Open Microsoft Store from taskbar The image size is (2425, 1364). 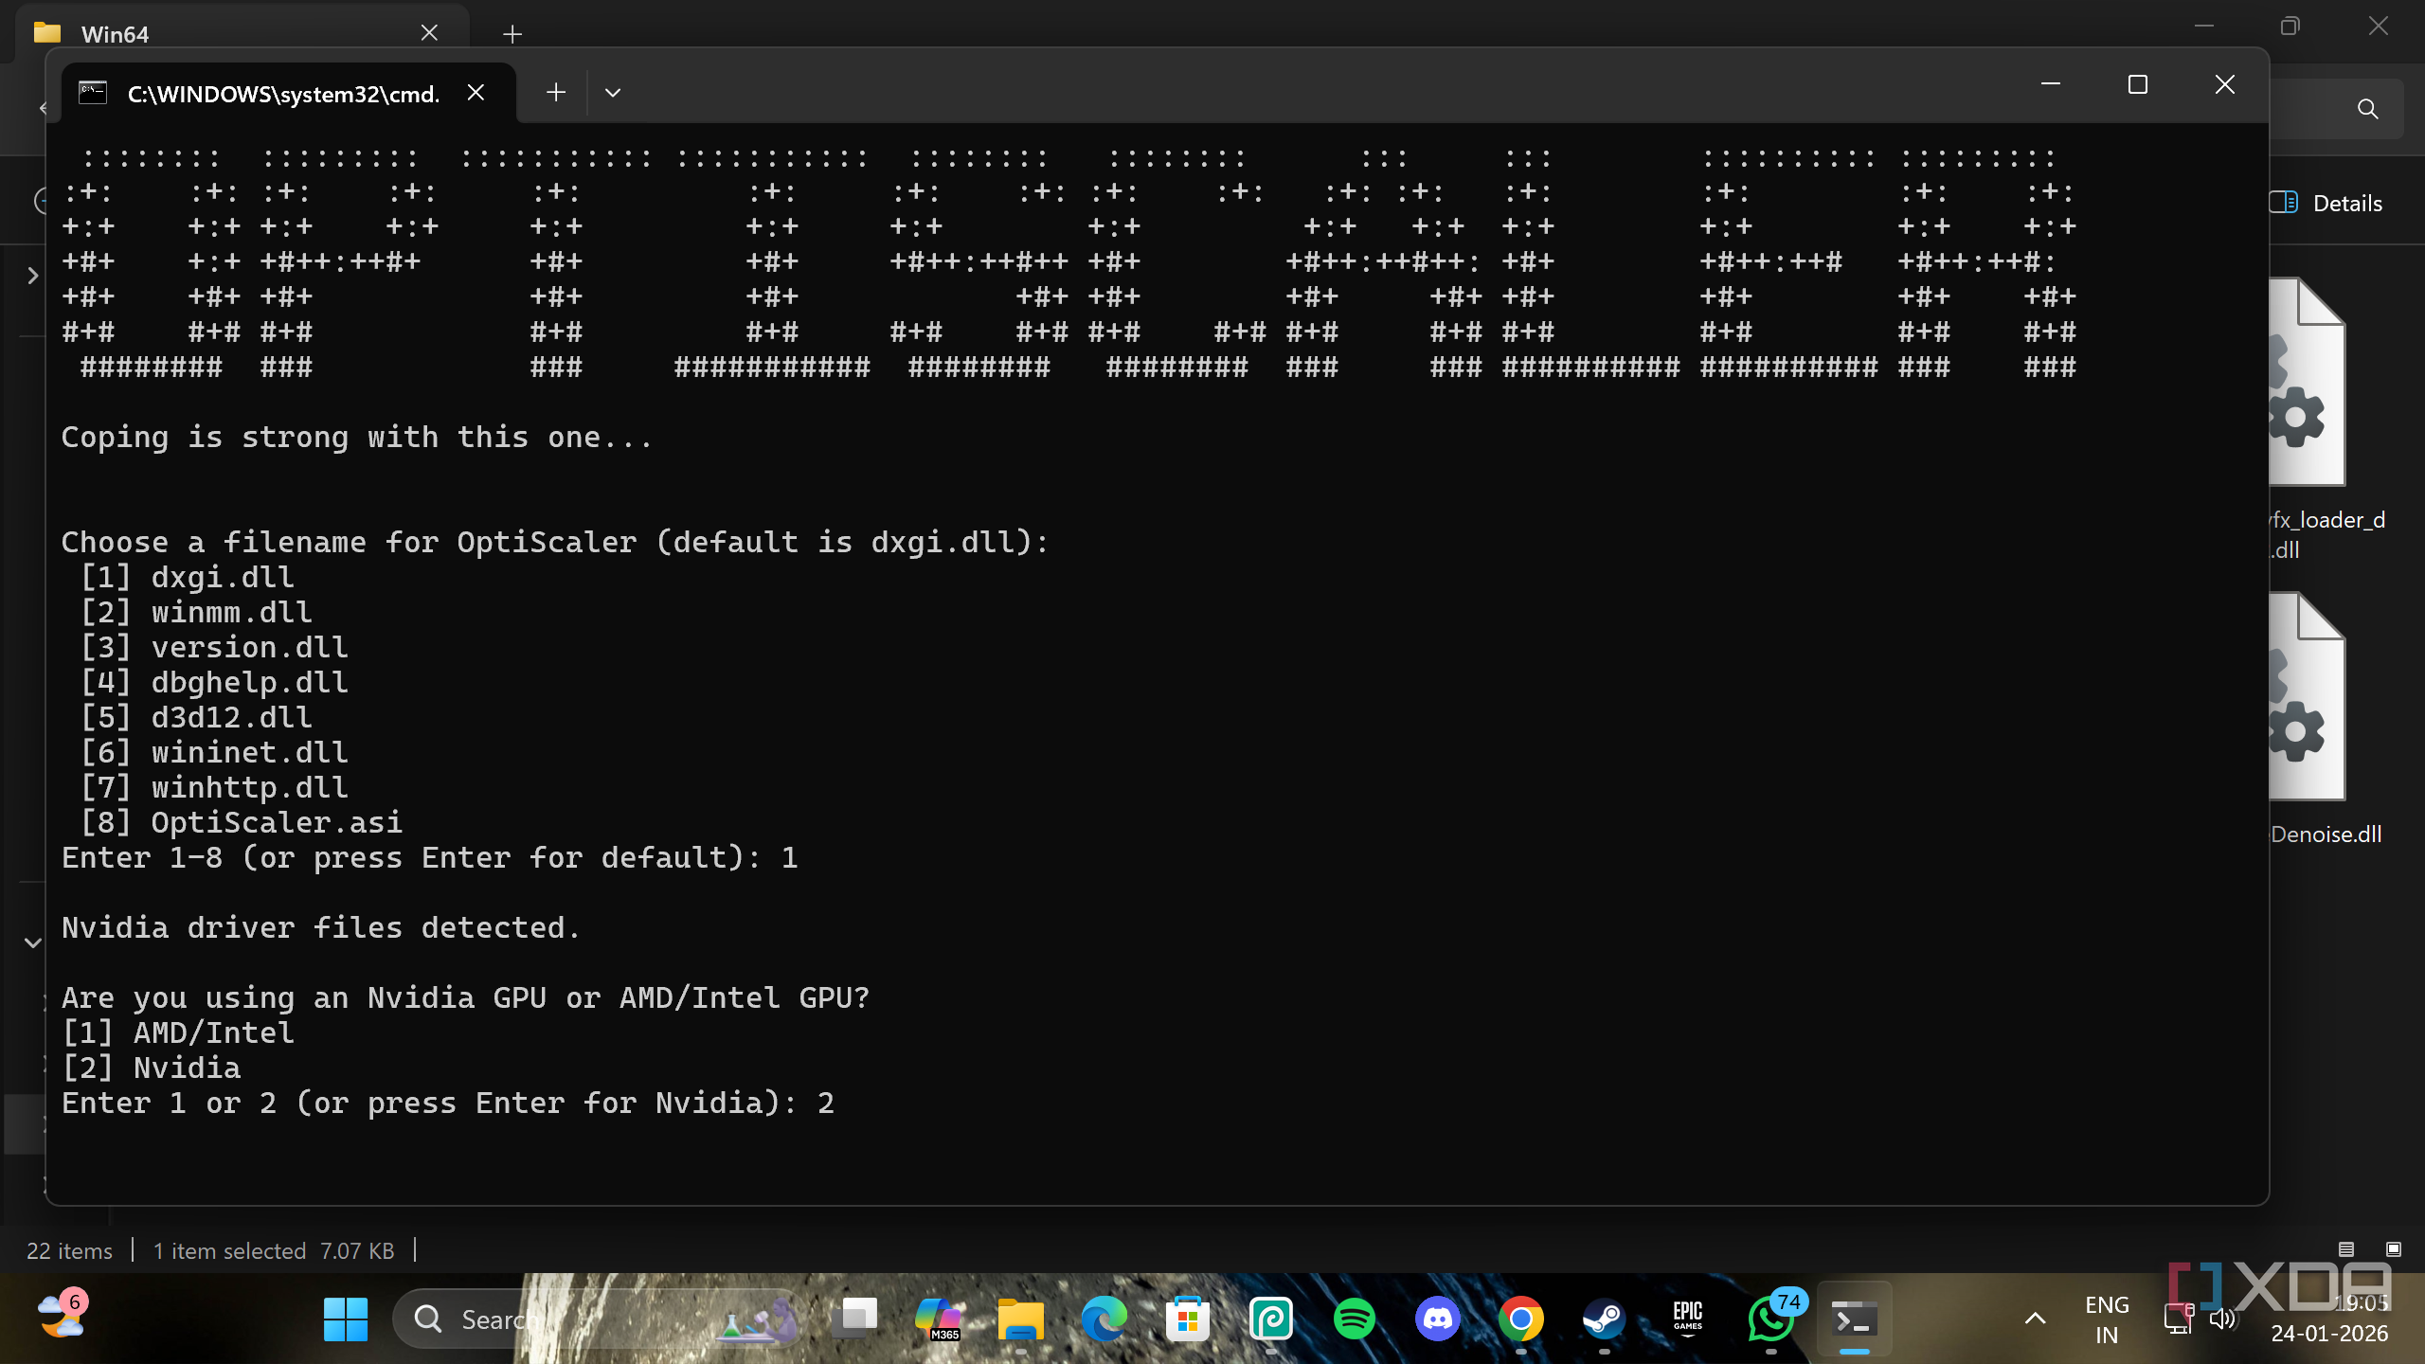point(1188,1319)
